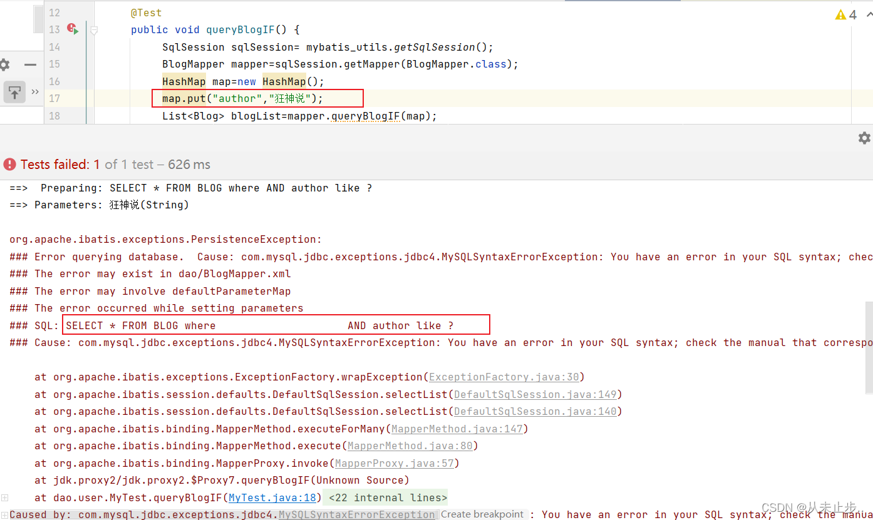Click 'The error may involve defaultParameterMap' line
Image resolution: width=873 pixels, height=520 pixels.
150,291
